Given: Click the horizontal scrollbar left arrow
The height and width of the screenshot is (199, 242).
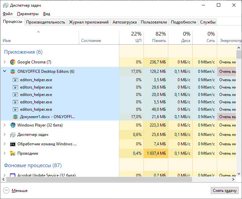Looking at the screenshot, I should [3, 180].
